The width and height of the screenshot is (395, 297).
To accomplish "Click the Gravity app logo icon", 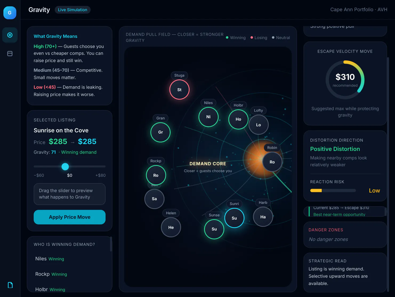I will (x=10, y=13).
